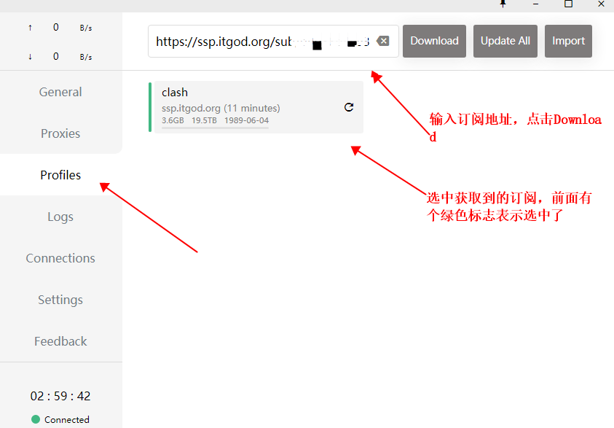Click the upload speed up-arrow indicator
614x428 pixels.
coord(30,28)
